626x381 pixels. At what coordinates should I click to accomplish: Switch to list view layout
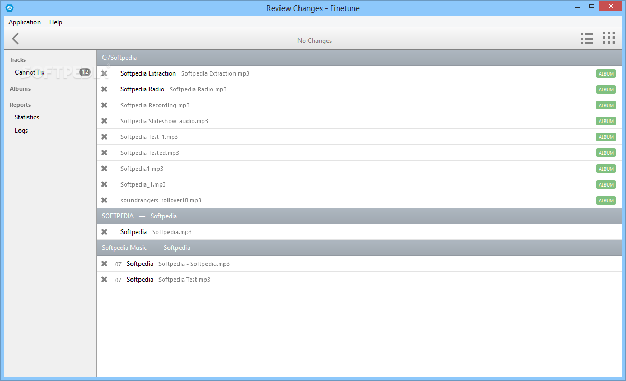(x=586, y=39)
